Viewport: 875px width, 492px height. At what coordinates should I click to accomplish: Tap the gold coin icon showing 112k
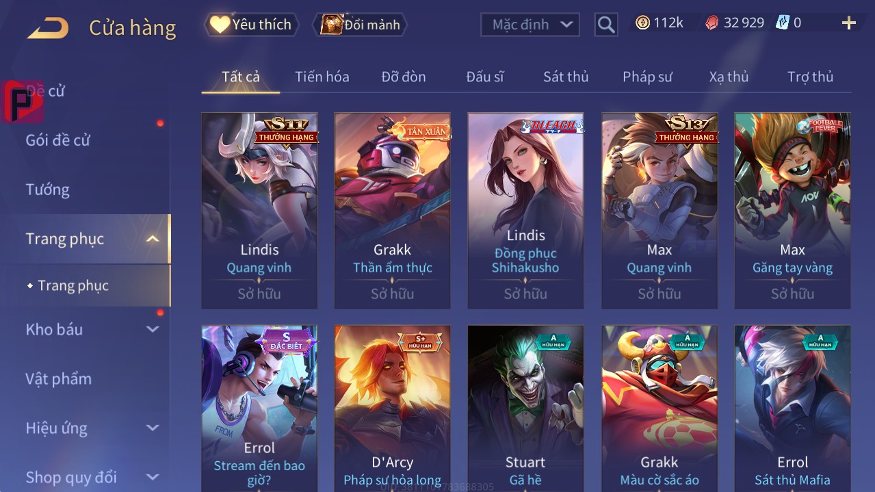click(642, 23)
